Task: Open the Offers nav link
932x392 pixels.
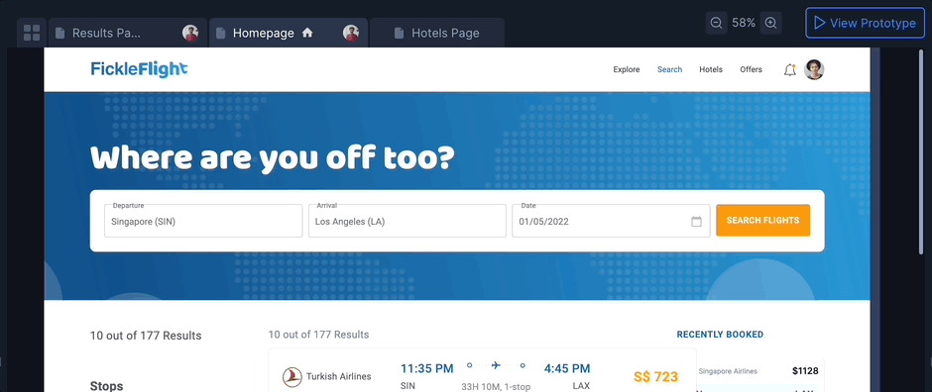Action: (x=751, y=69)
